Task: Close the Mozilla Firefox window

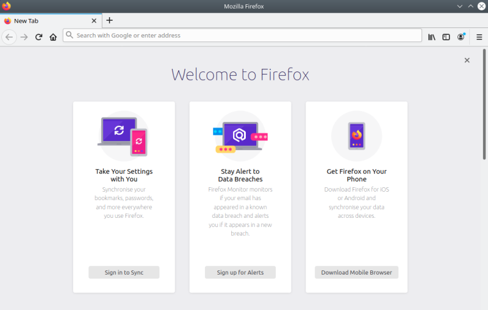Action: tap(481, 6)
